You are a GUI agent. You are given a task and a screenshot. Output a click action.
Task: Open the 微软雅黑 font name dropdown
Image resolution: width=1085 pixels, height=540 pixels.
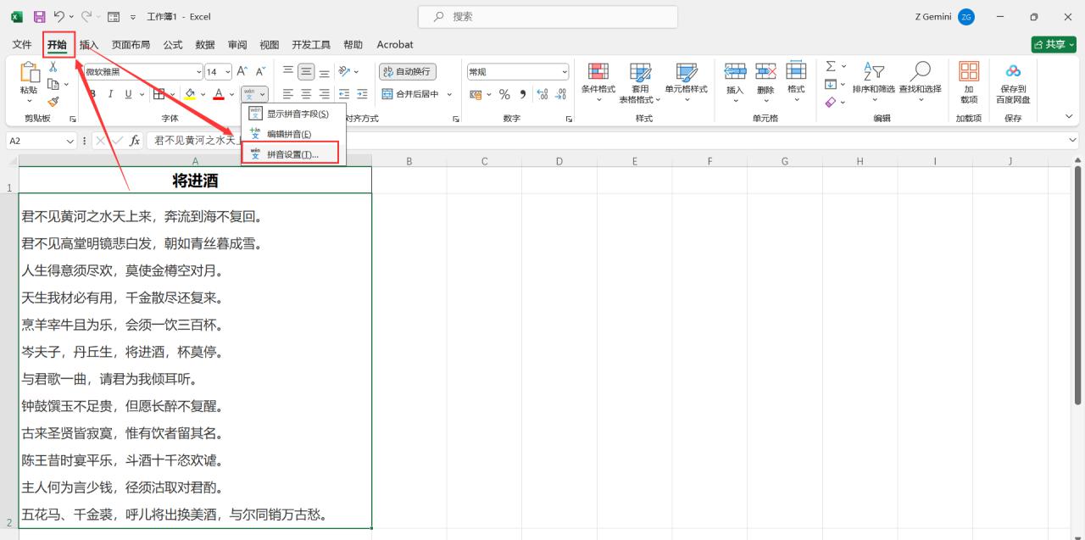tap(199, 72)
